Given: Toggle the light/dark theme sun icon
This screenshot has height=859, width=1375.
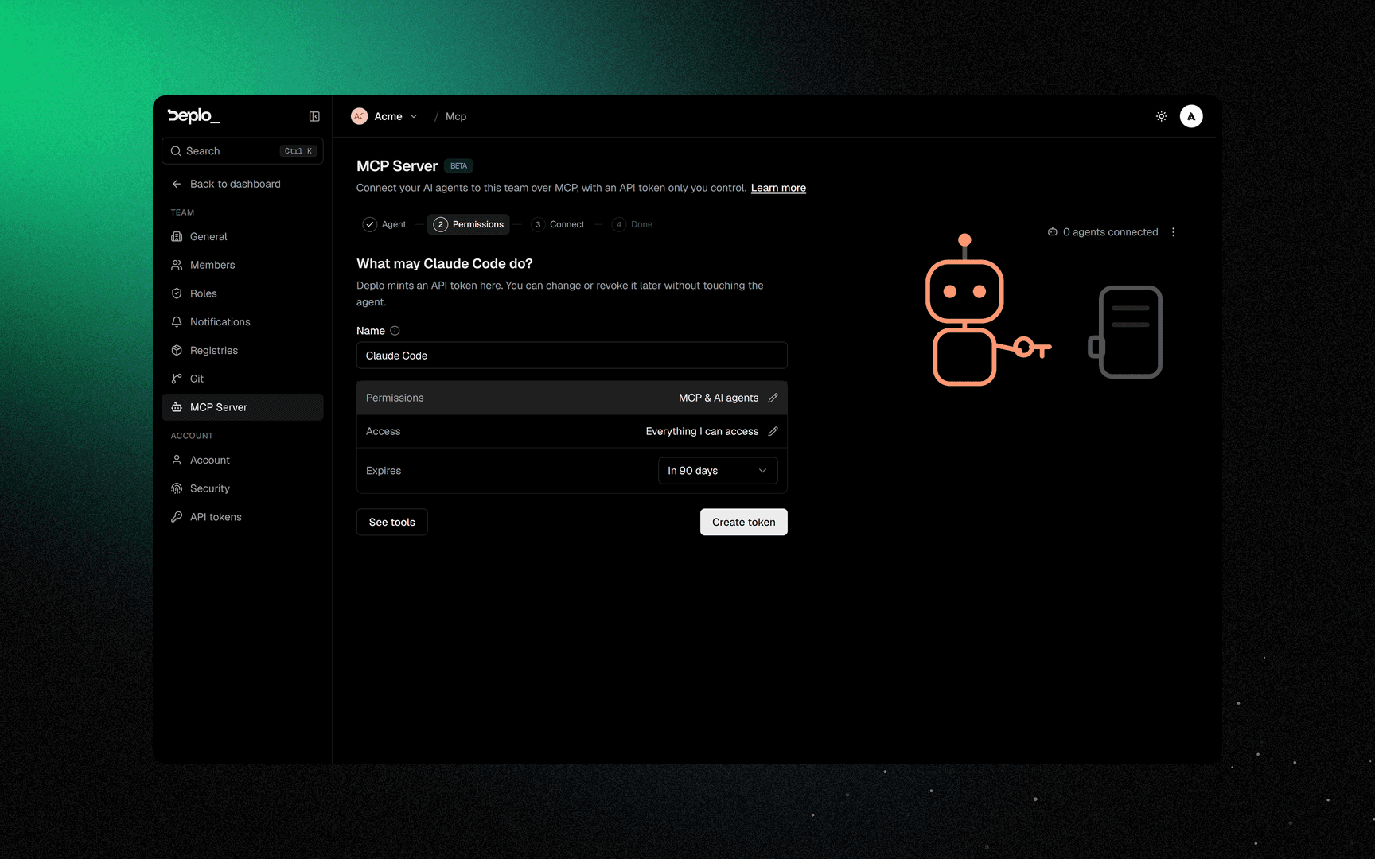Looking at the screenshot, I should click(x=1161, y=116).
